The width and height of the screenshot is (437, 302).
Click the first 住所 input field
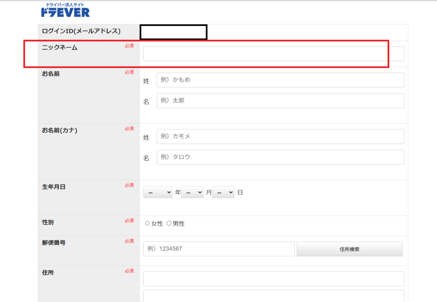coord(273,279)
